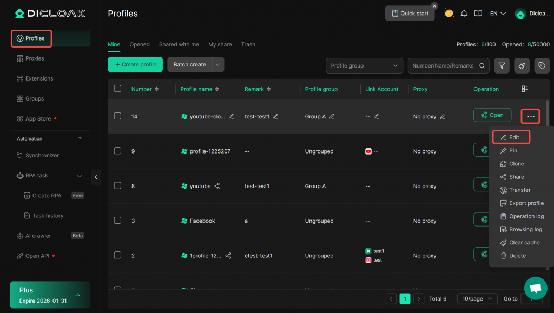Choose Clone from the context menu
This screenshot has width=554, height=313.
pyautogui.click(x=516, y=164)
